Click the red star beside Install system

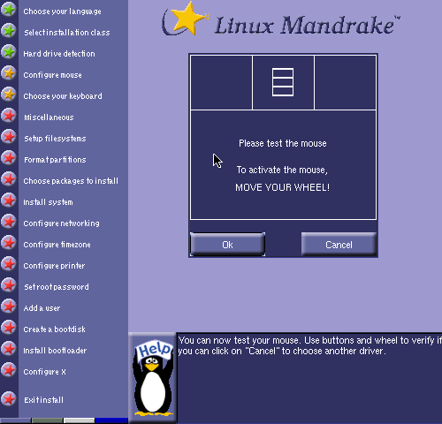coord(9,201)
